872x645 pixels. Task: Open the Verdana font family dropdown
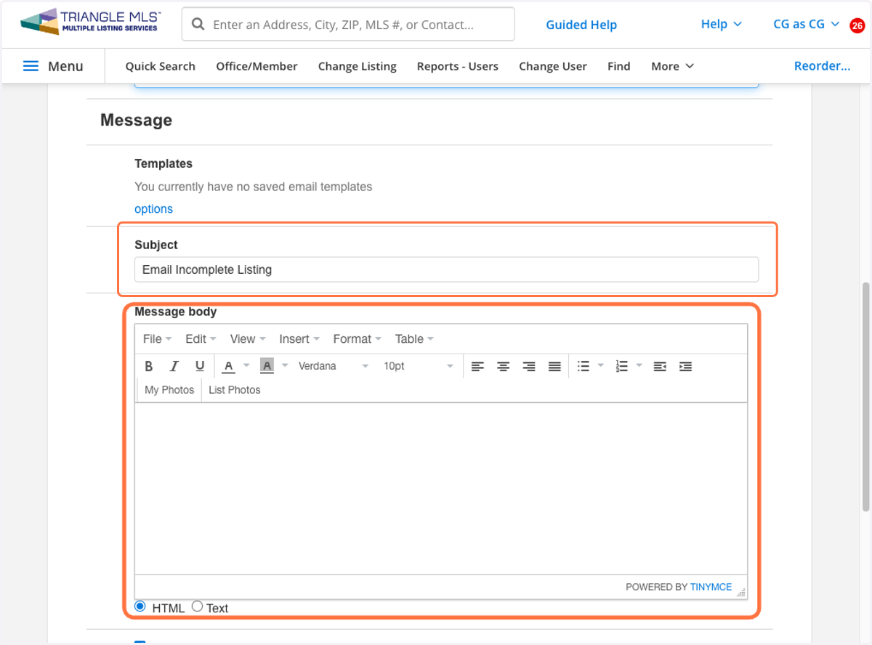[x=334, y=366]
